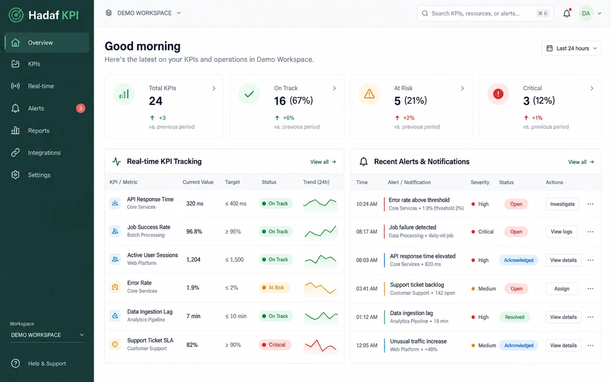
Task: Click the Error Rate metric icon
Action: [x=115, y=287]
